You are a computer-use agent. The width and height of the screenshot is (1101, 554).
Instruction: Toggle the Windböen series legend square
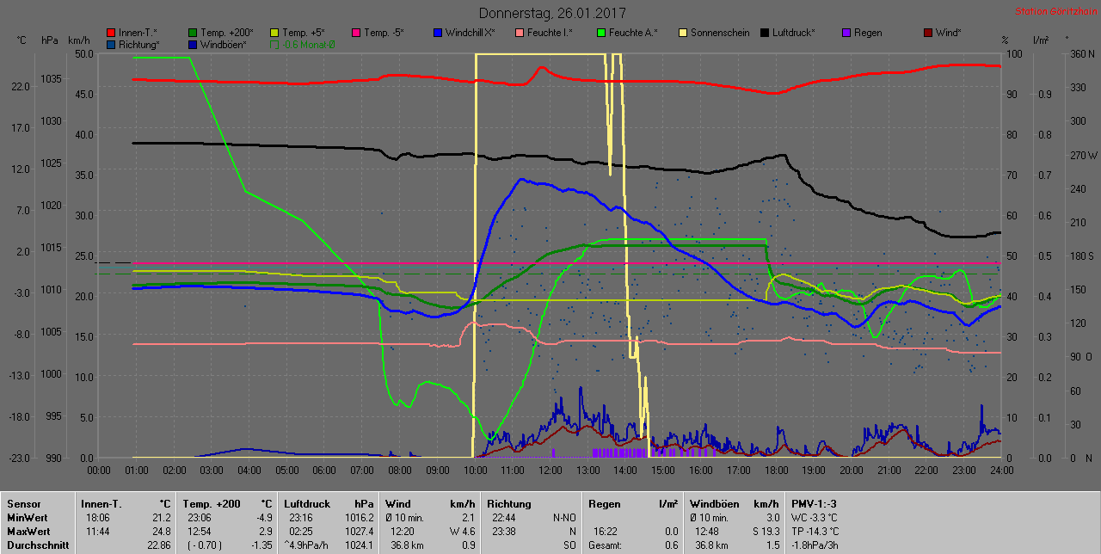pyautogui.click(x=193, y=45)
